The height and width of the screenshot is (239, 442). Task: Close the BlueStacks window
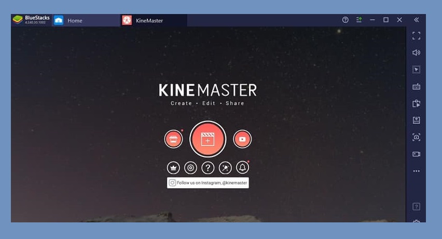pyautogui.click(x=399, y=20)
